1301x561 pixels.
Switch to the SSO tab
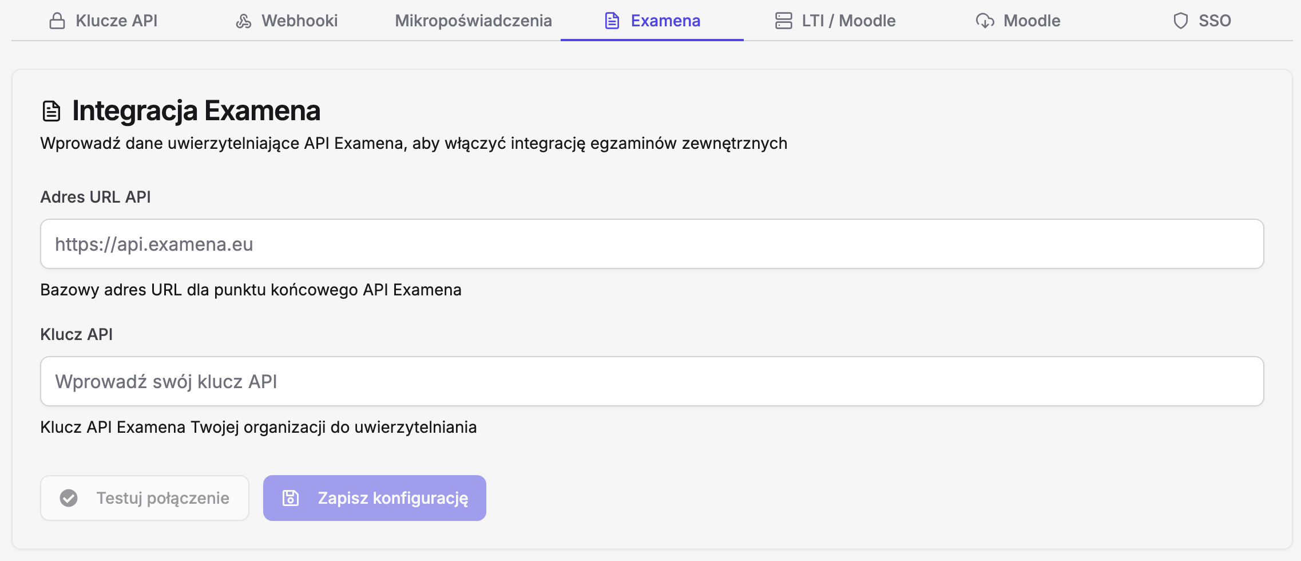(1201, 21)
